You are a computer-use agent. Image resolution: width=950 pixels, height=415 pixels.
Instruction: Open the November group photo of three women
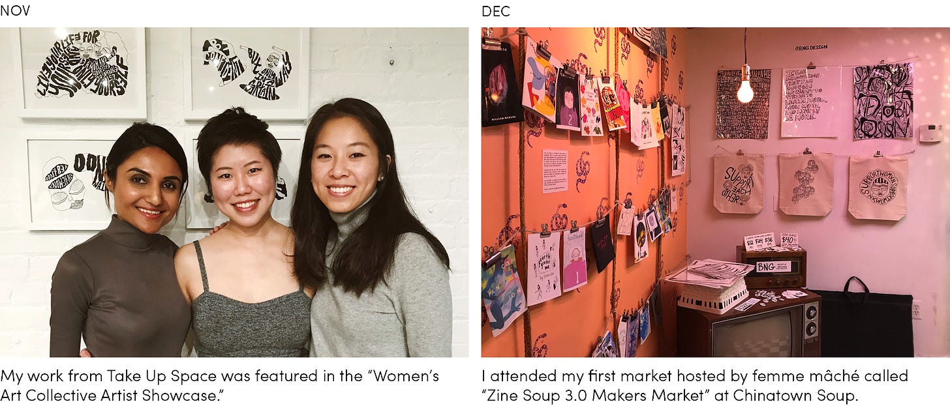(x=234, y=192)
